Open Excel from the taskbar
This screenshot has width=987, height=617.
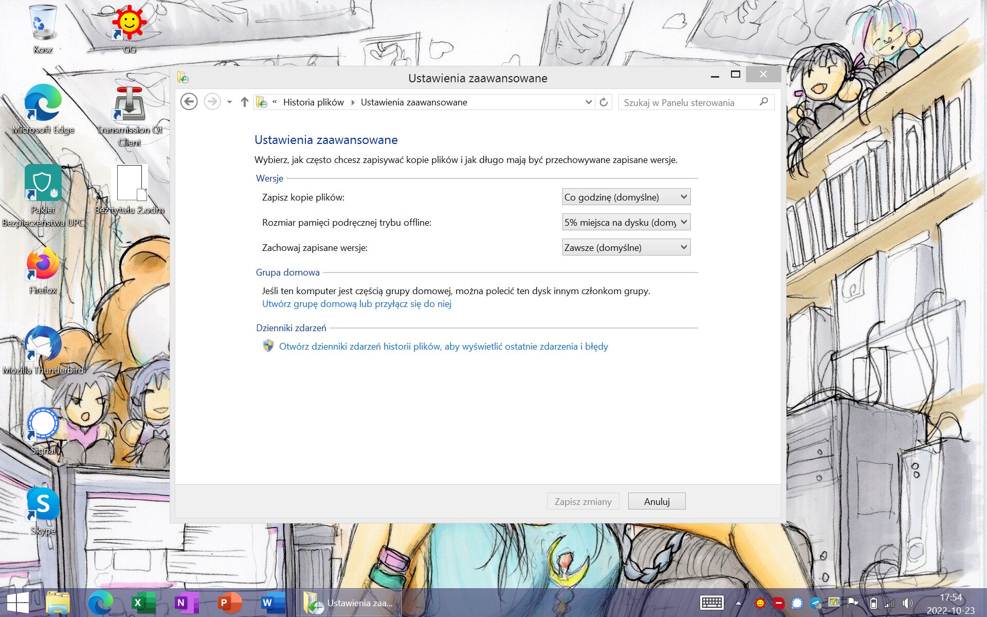[x=144, y=603]
